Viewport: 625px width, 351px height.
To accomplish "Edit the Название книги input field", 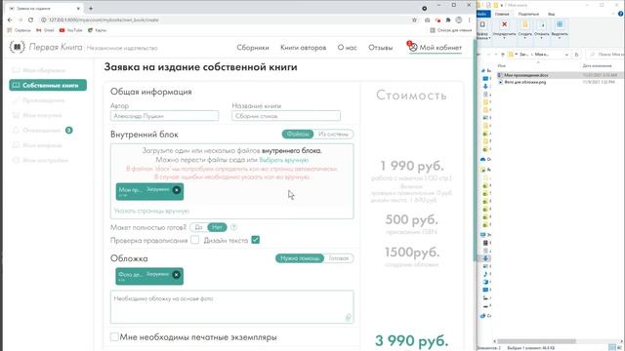I will 286,116.
